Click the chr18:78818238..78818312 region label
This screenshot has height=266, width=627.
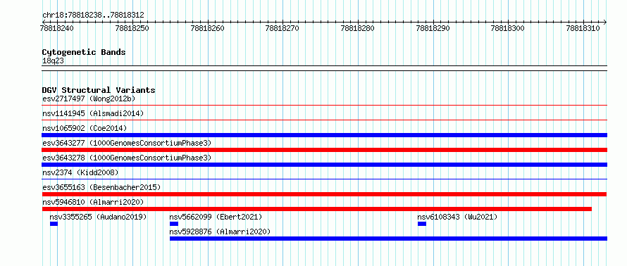(93, 15)
